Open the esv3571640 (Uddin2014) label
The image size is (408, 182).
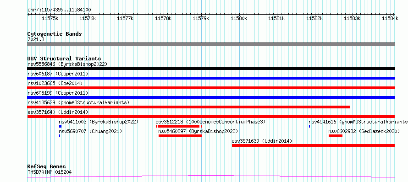[58, 112]
